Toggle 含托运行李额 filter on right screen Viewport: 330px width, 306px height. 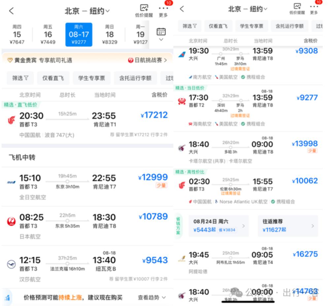tap(289, 26)
